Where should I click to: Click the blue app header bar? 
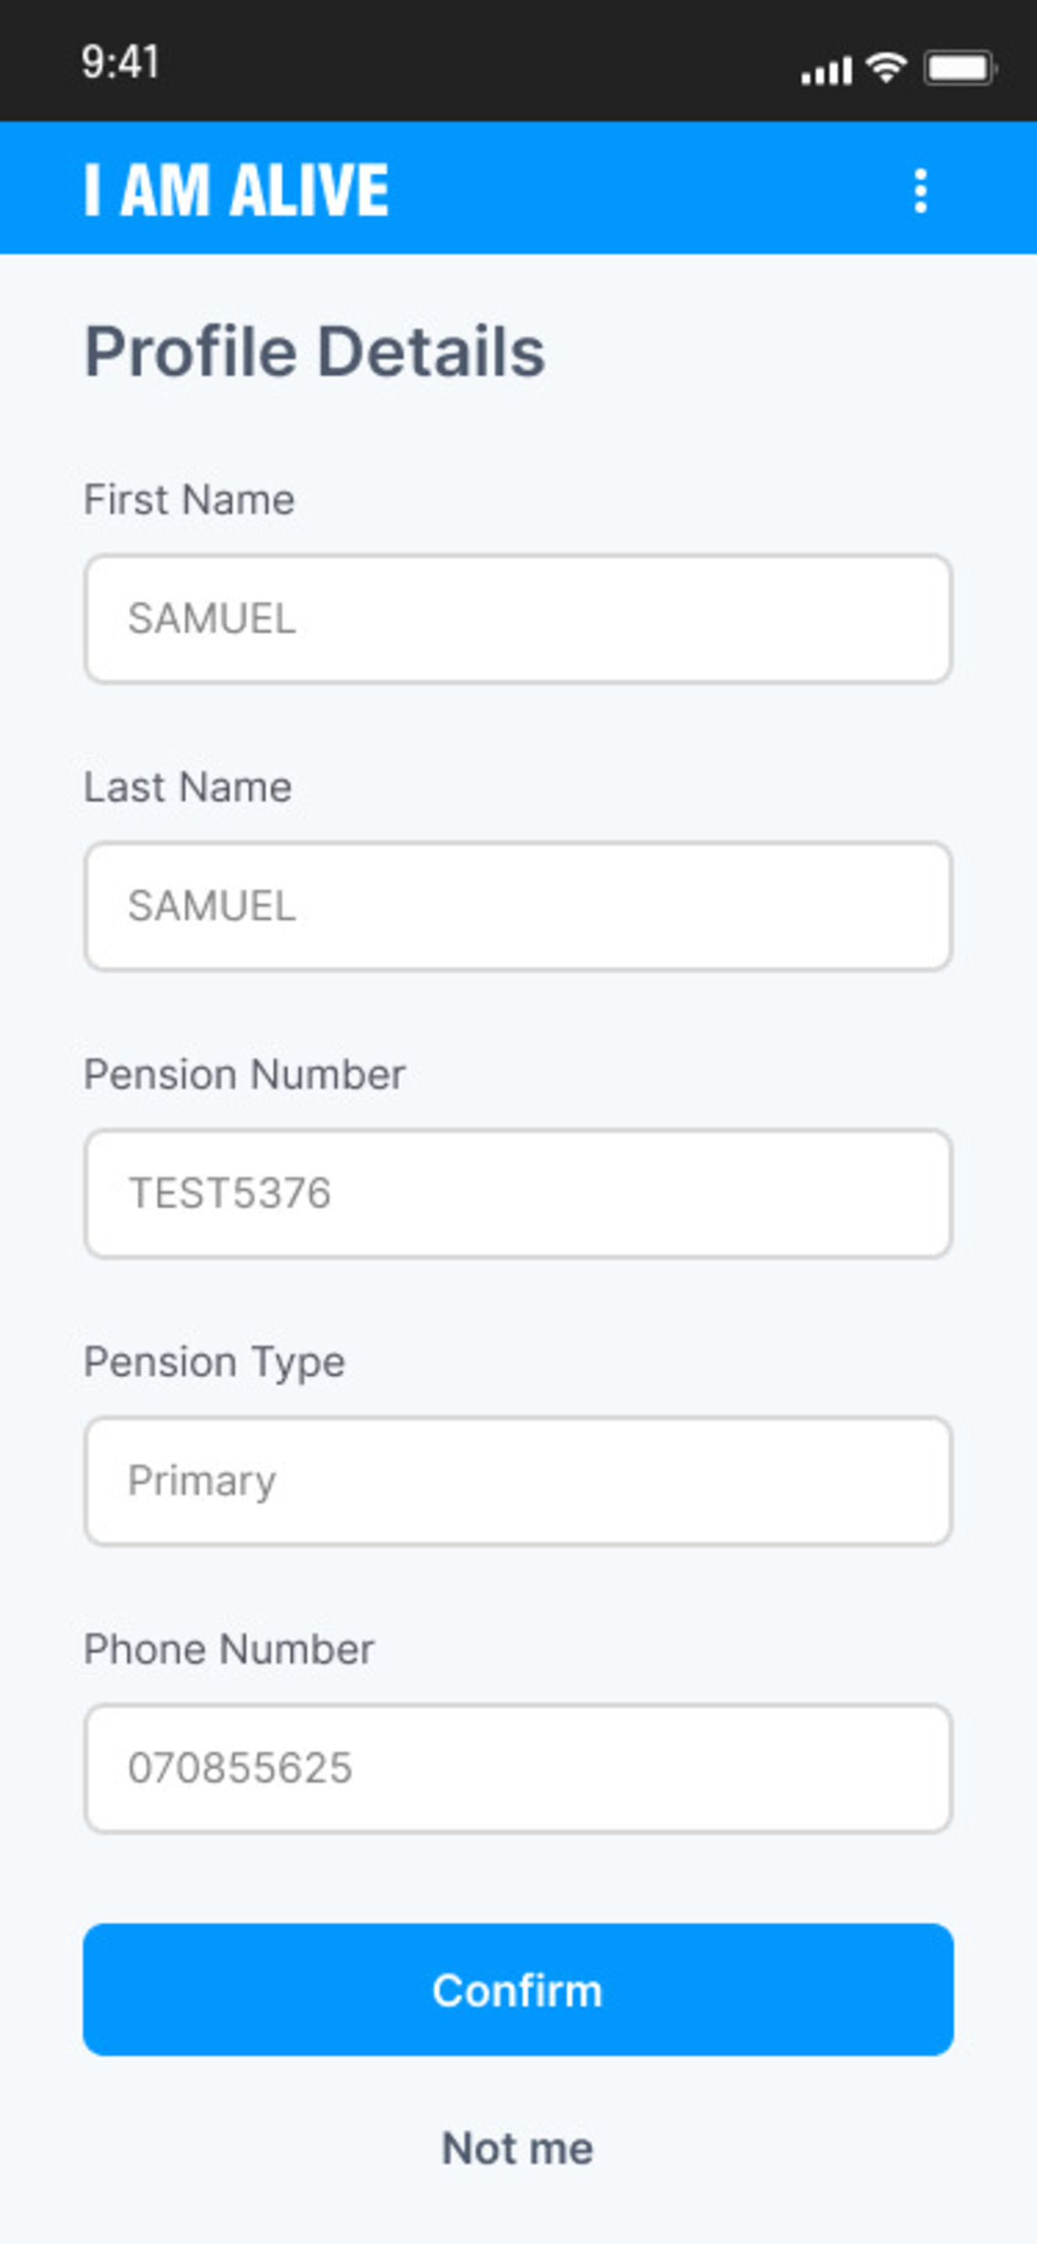(518, 188)
